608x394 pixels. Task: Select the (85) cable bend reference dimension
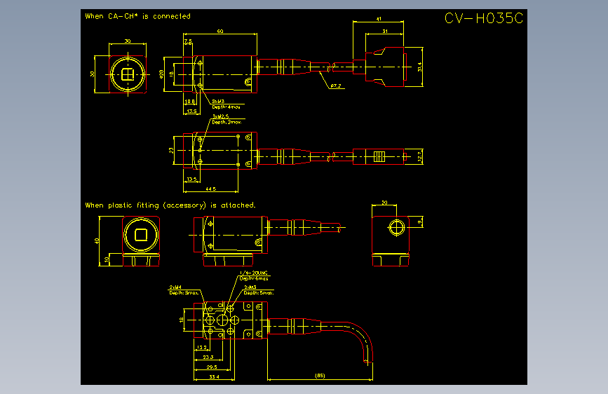[320, 375]
